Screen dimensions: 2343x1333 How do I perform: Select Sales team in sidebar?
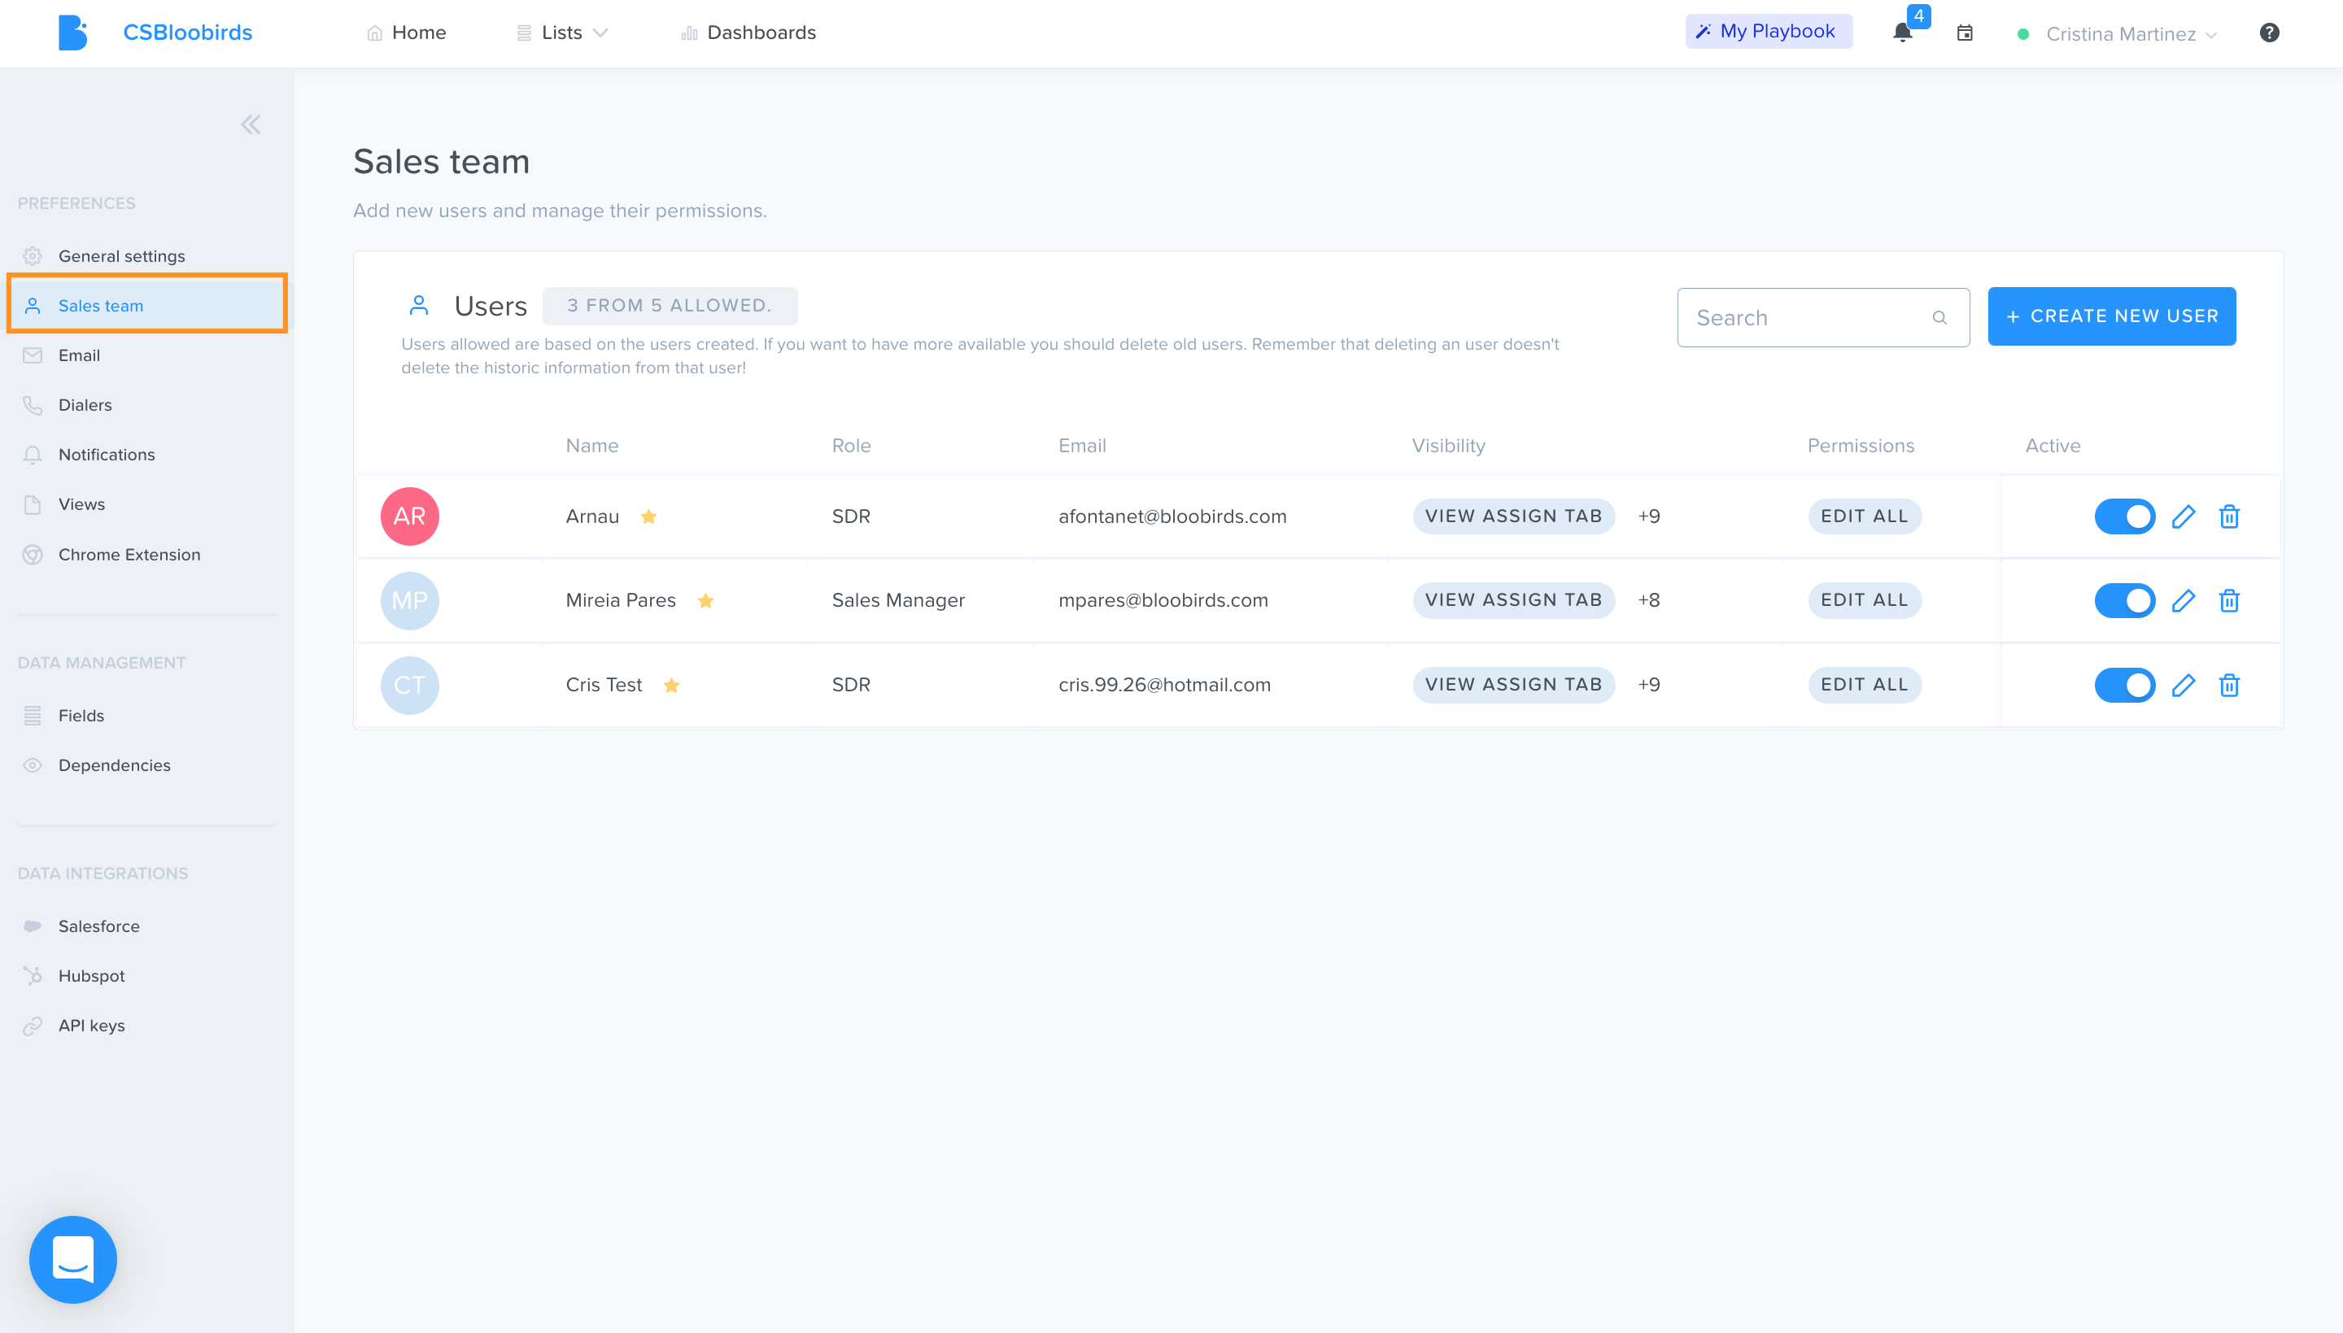pos(146,306)
